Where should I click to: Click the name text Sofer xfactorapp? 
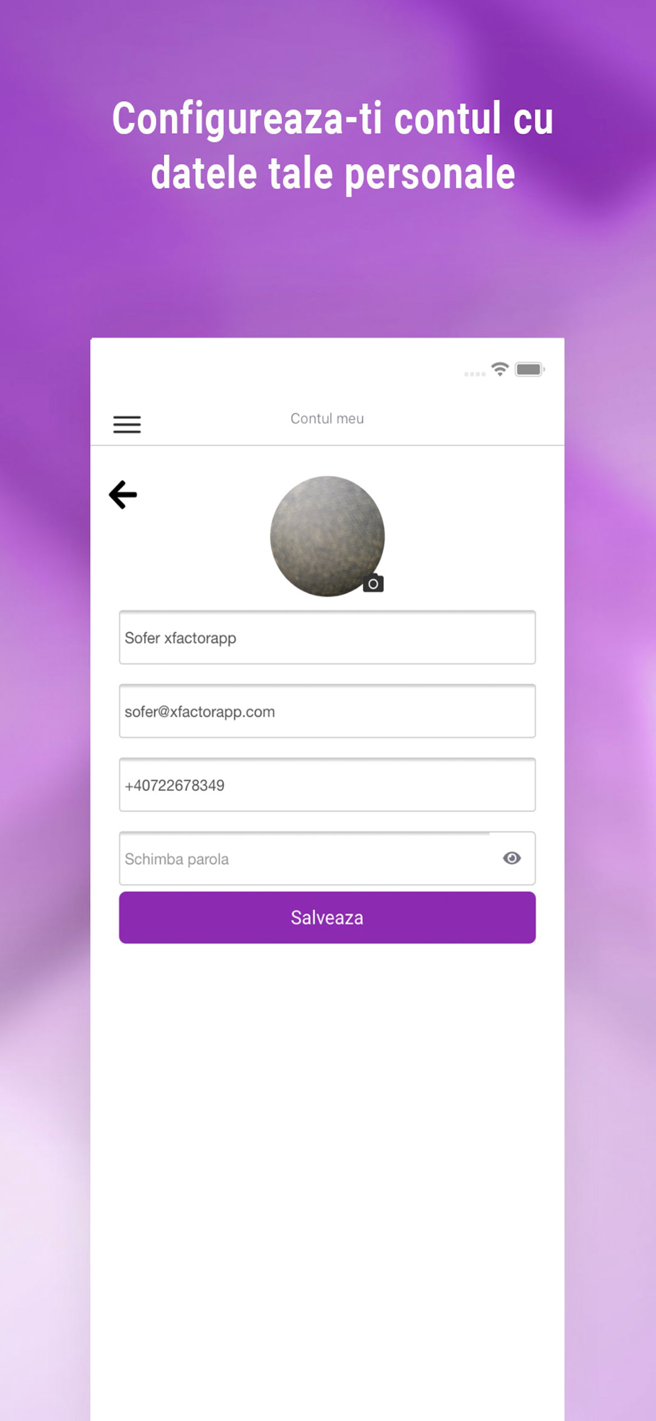[x=180, y=638]
